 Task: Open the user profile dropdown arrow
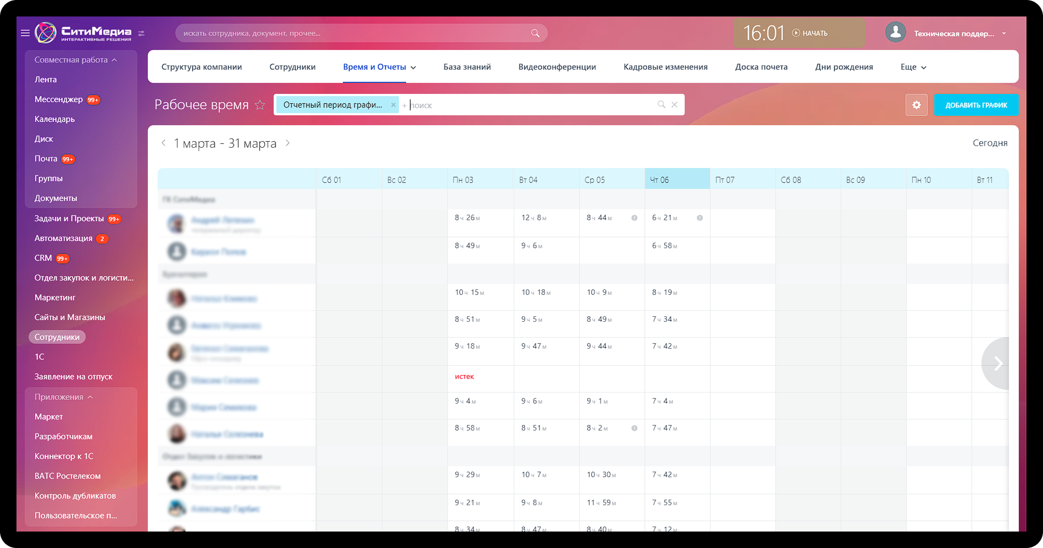(1004, 33)
